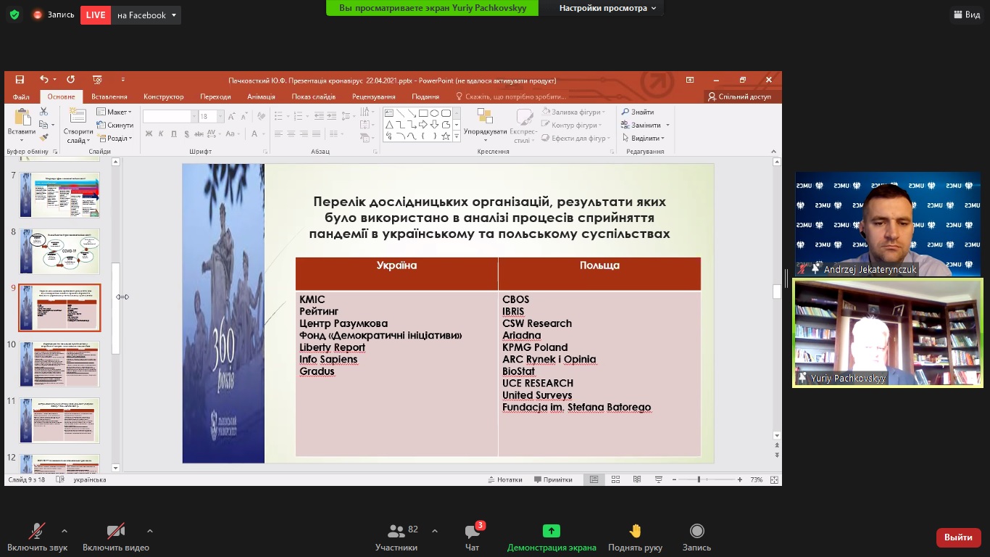Viewport: 990px width, 557px height.
Task: Click the zoom out minus button
Action: tap(674, 479)
